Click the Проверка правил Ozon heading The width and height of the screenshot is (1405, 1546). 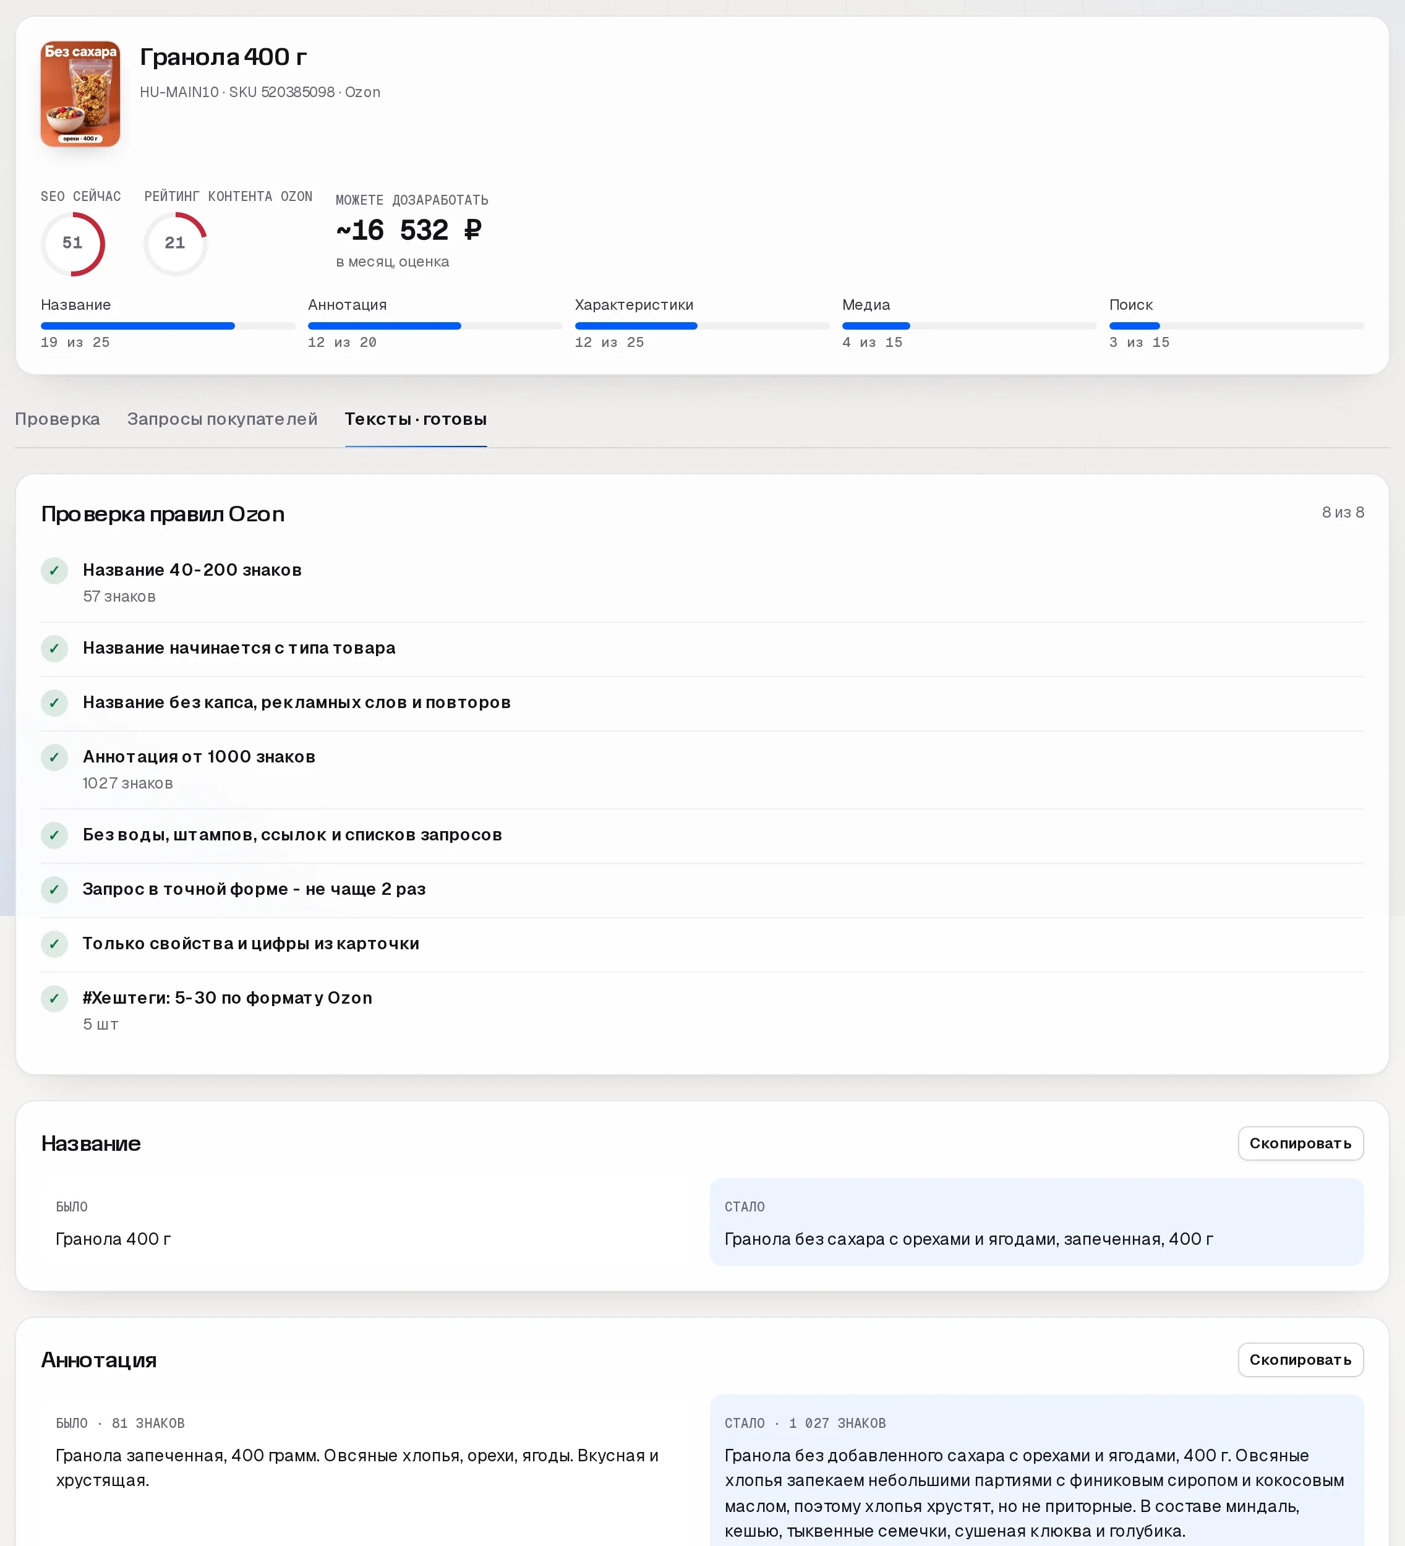(163, 514)
